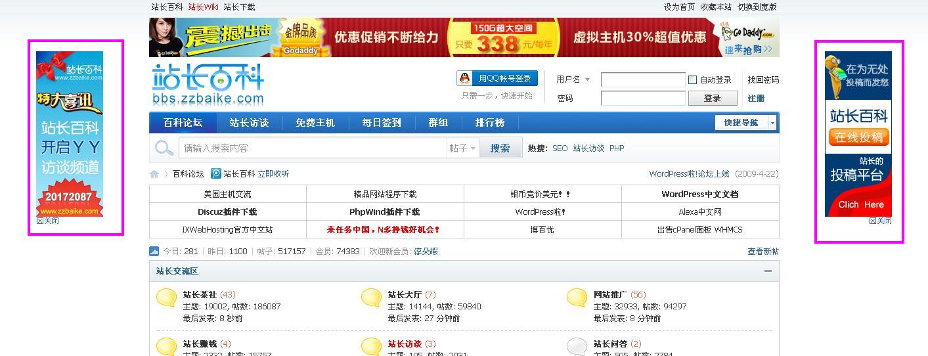Click the SEO hot search link
Screen dimensions: 928x356
pyautogui.click(x=560, y=148)
